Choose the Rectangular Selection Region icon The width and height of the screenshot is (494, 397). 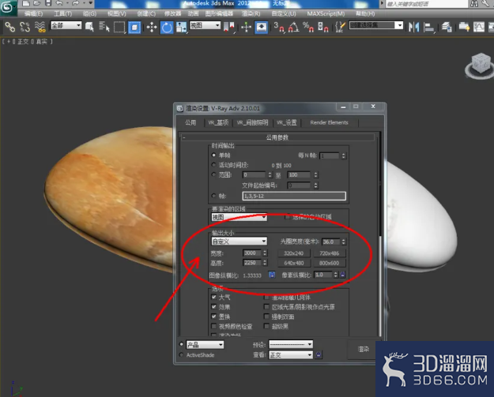pos(119,27)
